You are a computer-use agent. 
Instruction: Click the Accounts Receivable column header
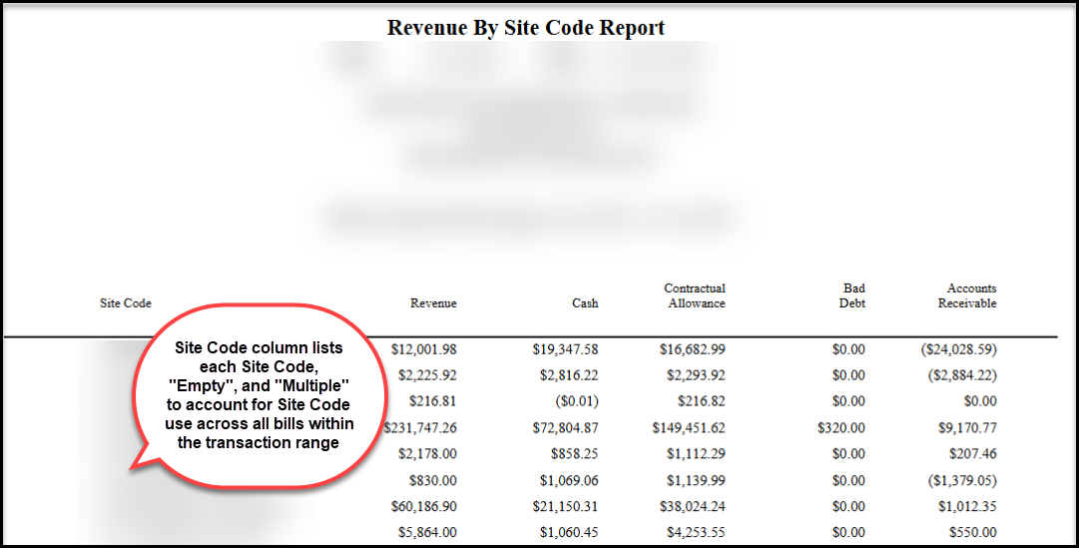[x=966, y=295]
